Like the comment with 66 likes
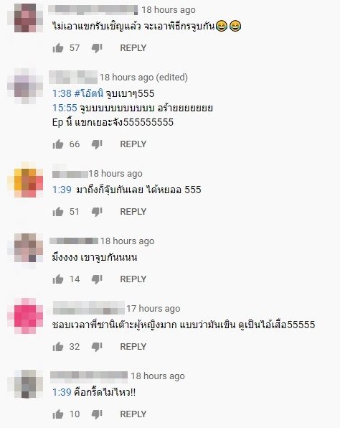This screenshot has width=340, height=428. (58, 144)
